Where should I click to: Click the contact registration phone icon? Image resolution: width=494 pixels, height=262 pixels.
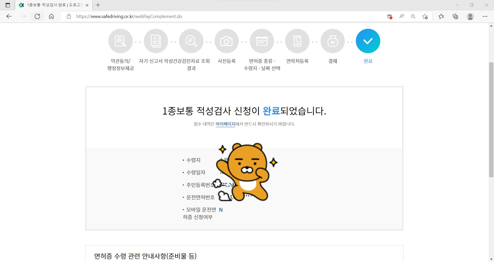[297, 41]
